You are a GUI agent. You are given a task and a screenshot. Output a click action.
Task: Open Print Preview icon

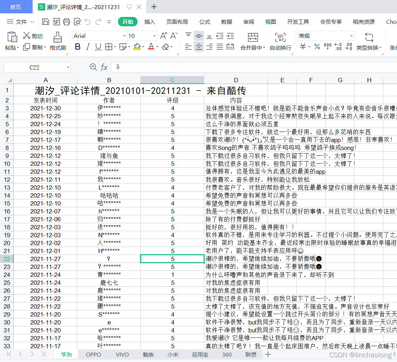(x=77, y=22)
